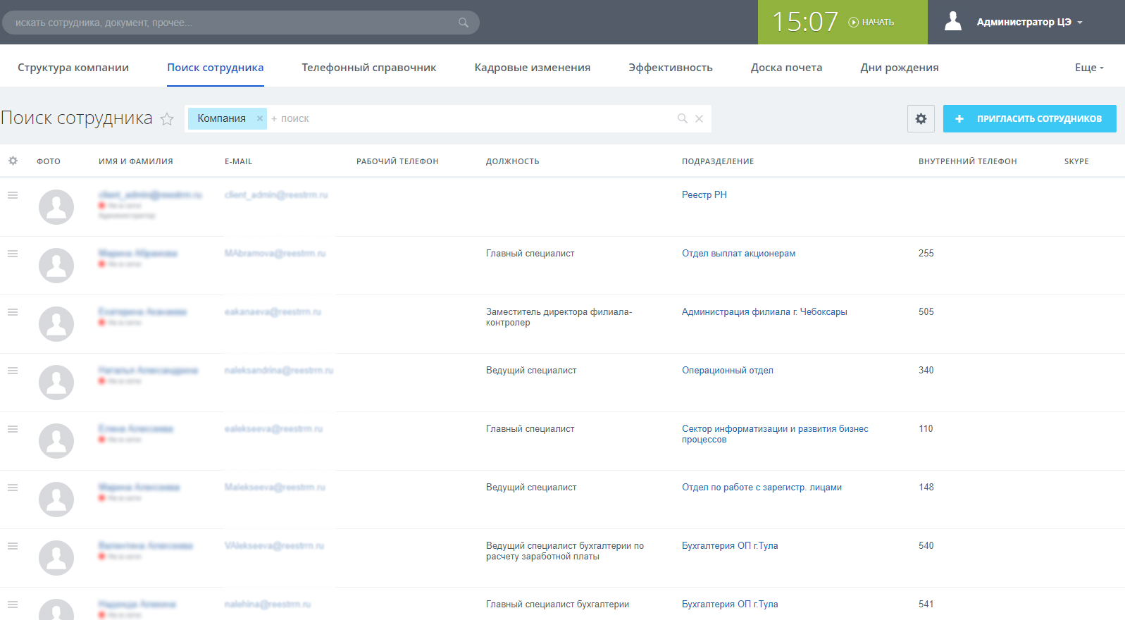Sort the table by the Должность column header

pyautogui.click(x=512, y=161)
